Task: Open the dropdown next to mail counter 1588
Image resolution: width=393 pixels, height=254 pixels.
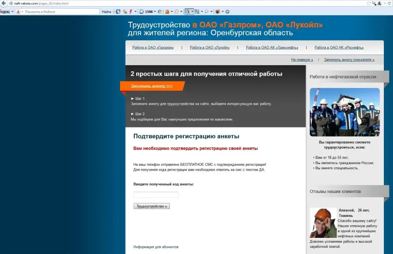Action: tap(155, 12)
